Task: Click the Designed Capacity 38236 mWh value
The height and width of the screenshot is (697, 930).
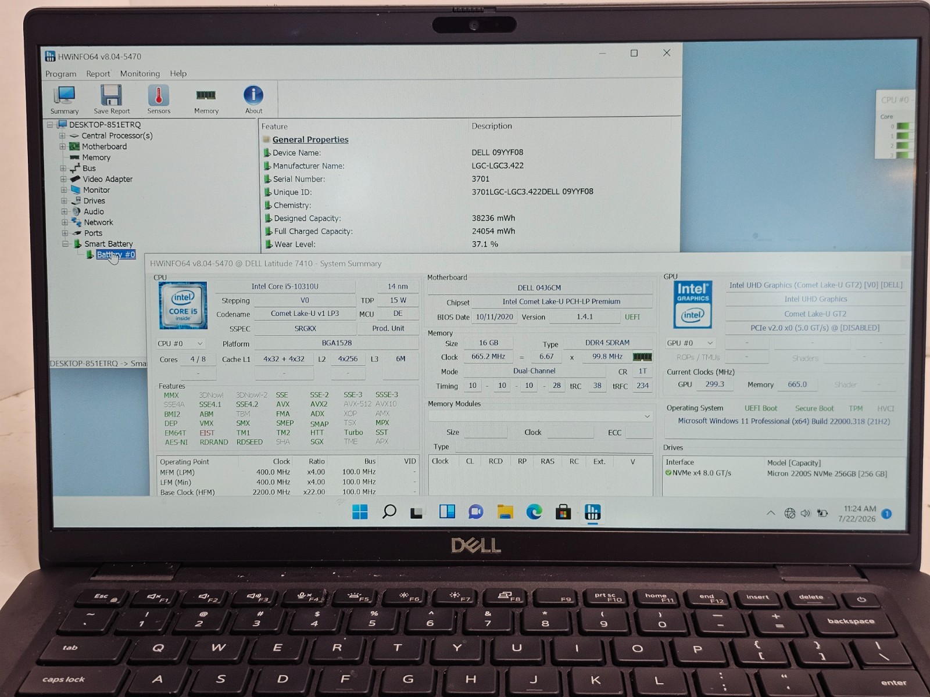Action: [493, 218]
